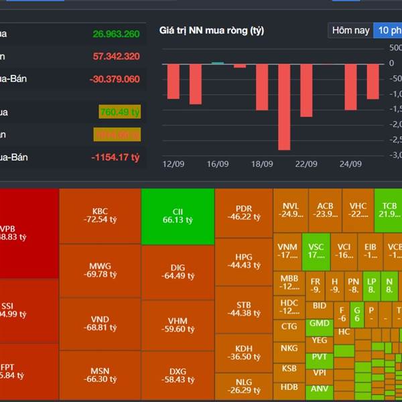Open the VND -68.81 tỷ tile

(x=100, y=324)
